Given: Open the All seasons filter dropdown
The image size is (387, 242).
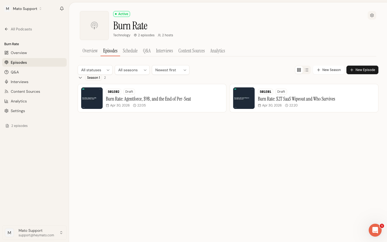Looking at the screenshot, I should (x=132, y=70).
